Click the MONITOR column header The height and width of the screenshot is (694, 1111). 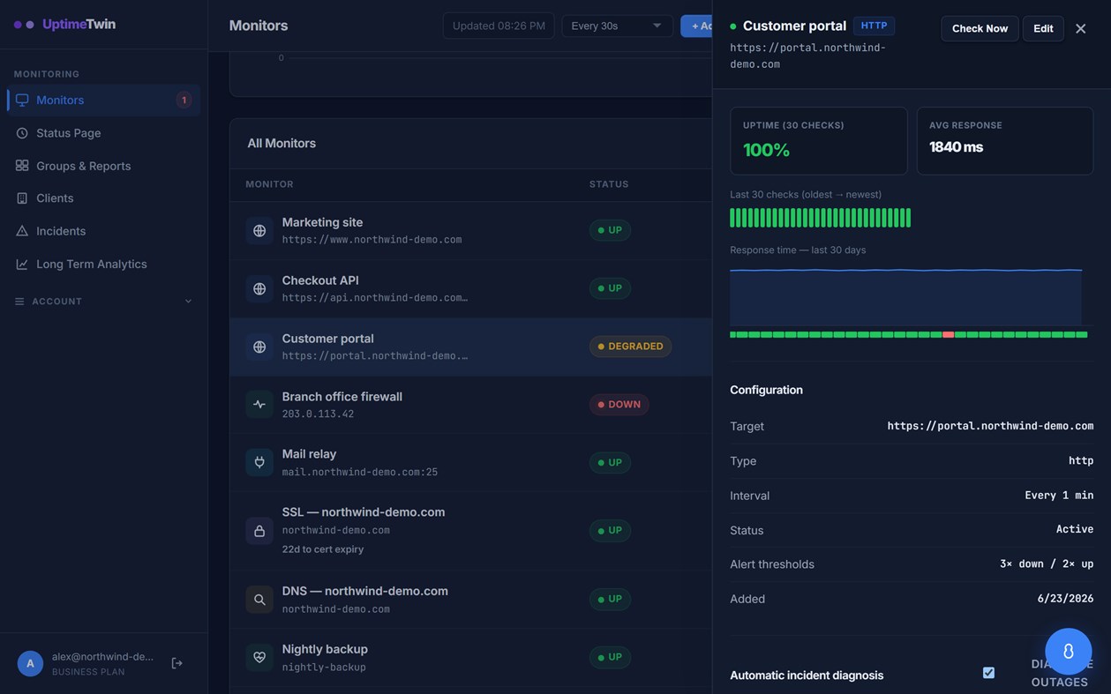[x=269, y=184]
